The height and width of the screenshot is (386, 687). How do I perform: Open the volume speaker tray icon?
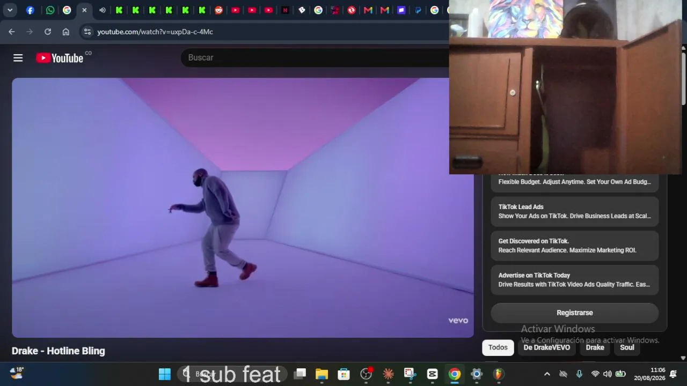tap(608, 374)
